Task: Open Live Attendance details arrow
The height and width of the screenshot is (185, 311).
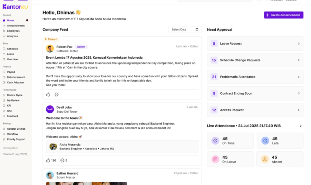Action: pyautogui.click(x=301, y=126)
